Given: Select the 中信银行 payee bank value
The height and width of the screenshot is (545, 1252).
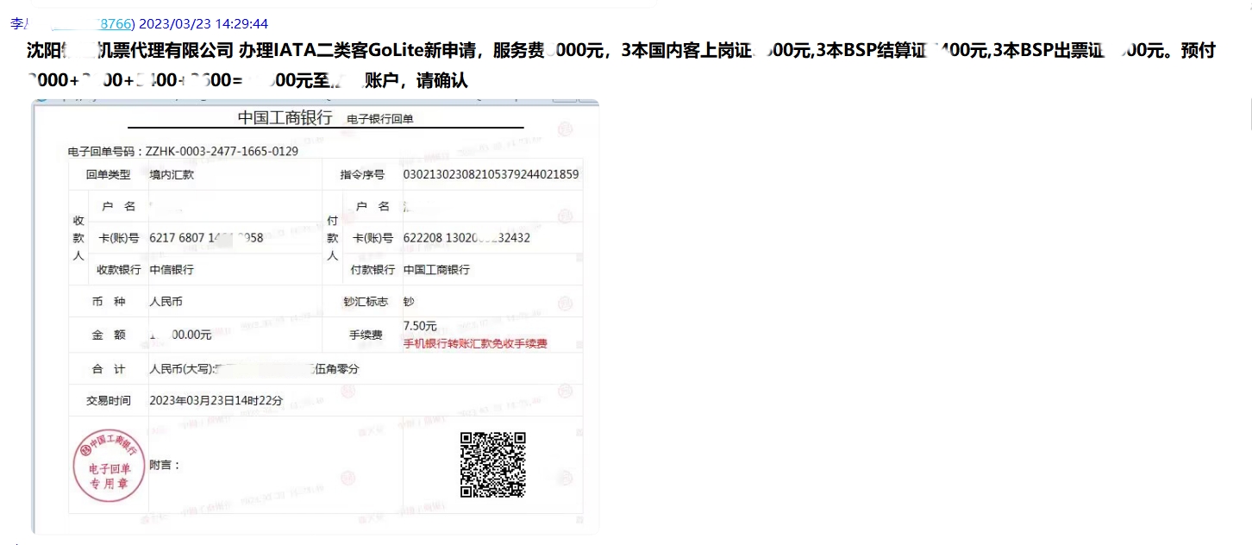Looking at the screenshot, I should [172, 270].
